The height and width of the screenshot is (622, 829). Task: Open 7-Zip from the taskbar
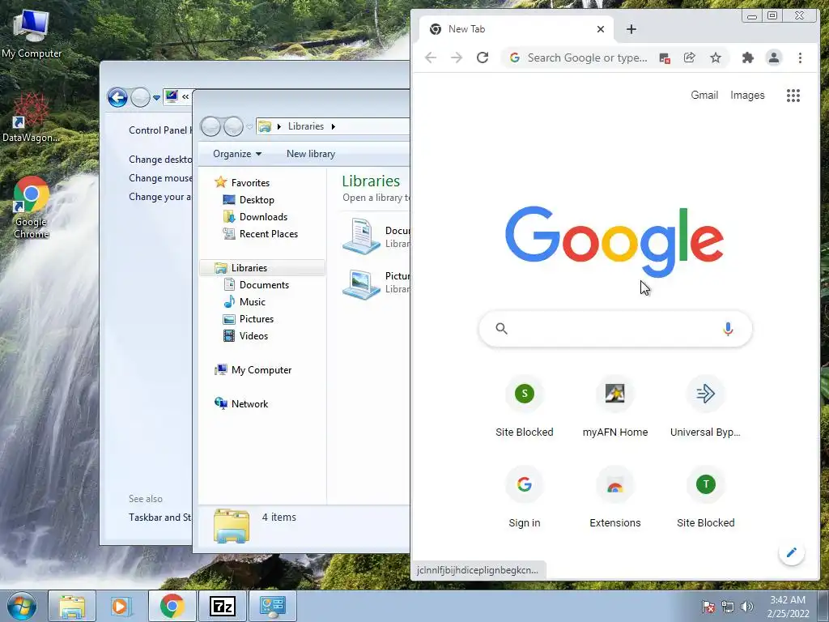(222, 606)
